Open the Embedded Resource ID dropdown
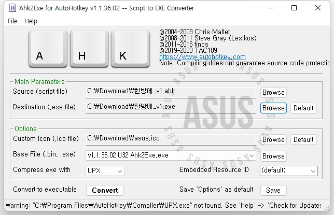 tap(289, 171)
